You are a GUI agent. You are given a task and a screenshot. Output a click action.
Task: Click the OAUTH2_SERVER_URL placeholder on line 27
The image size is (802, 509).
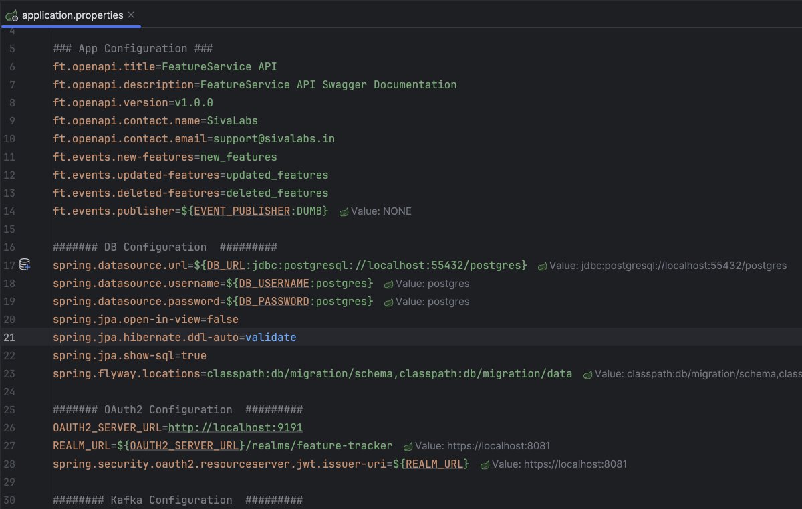tap(184, 445)
